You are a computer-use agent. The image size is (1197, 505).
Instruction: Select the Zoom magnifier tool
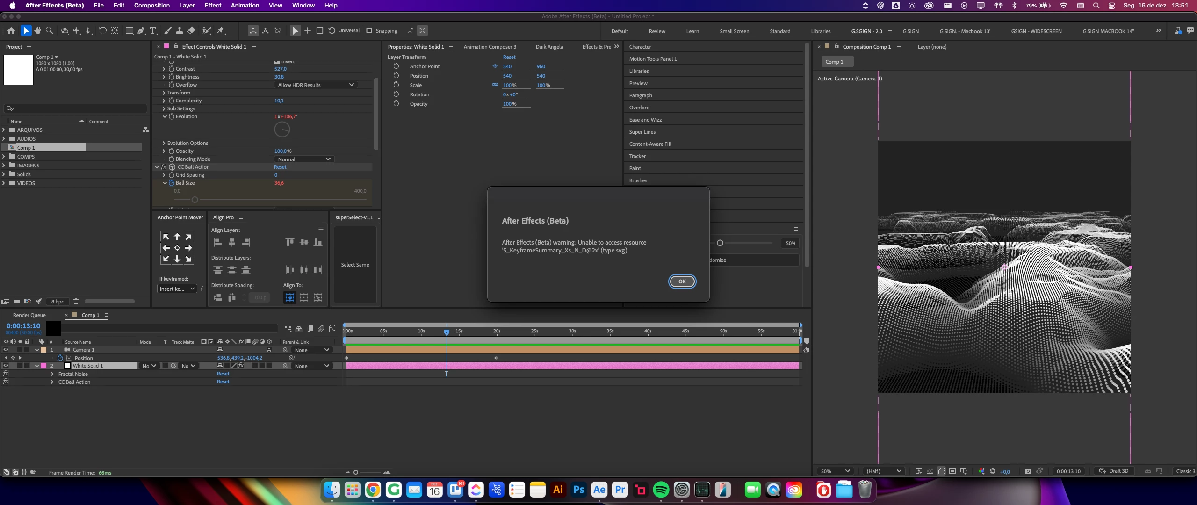pyautogui.click(x=50, y=31)
